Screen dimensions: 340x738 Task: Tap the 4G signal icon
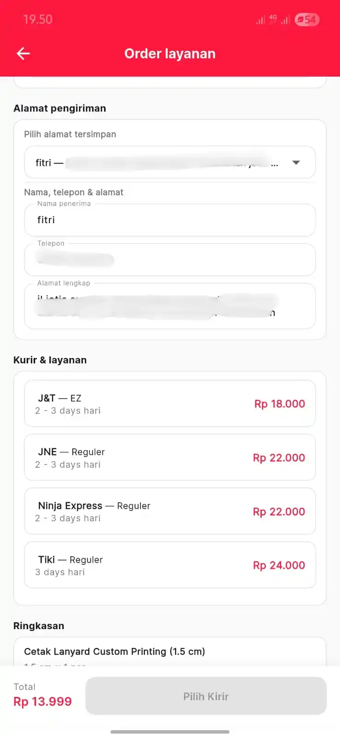[273, 19]
